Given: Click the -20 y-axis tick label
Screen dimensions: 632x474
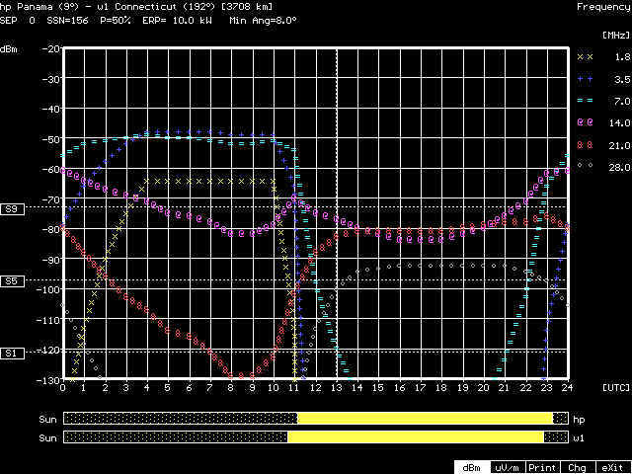Looking at the screenshot, I should (x=51, y=48).
